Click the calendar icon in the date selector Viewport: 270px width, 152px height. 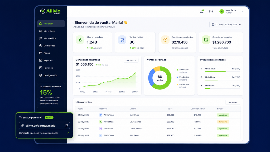(213, 25)
